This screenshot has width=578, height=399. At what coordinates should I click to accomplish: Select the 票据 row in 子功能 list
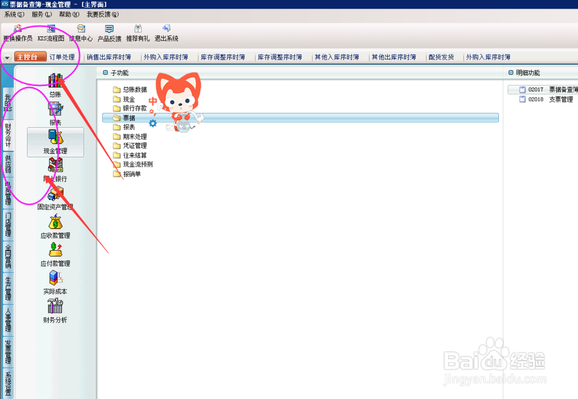click(x=301, y=117)
